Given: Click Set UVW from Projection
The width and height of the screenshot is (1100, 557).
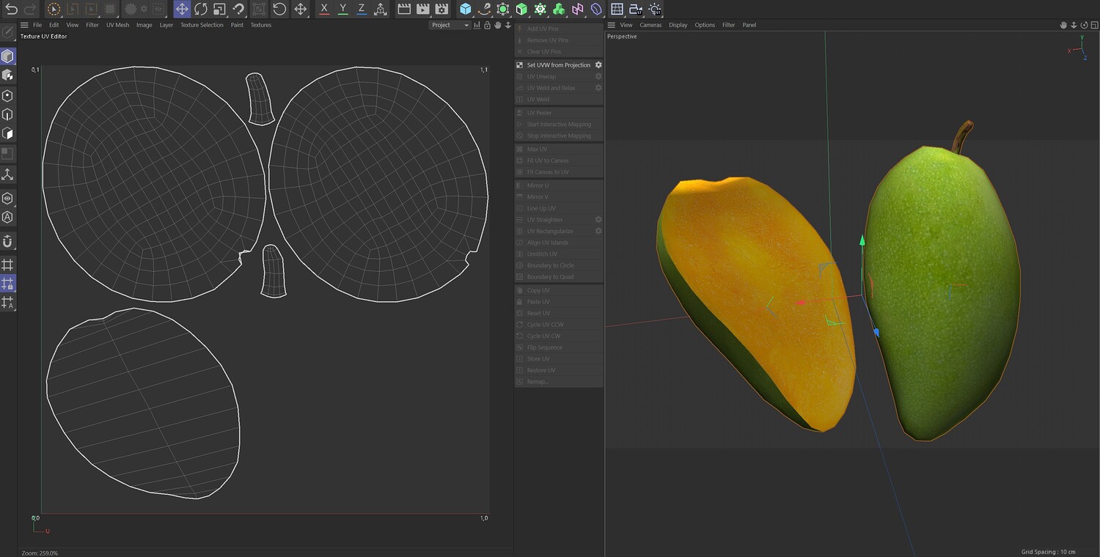Looking at the screenshot, I should click(x=559, y=65).
